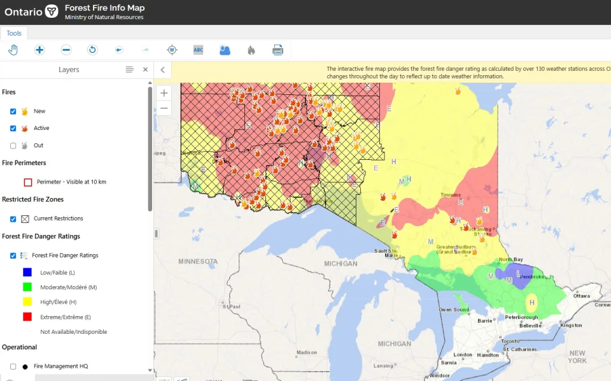
Task: Click the 'Fire Perimeters' heading
Action: pos(24,162)
